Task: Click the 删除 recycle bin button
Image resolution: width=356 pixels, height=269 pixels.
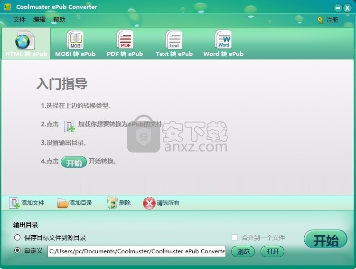Action: 119,202
